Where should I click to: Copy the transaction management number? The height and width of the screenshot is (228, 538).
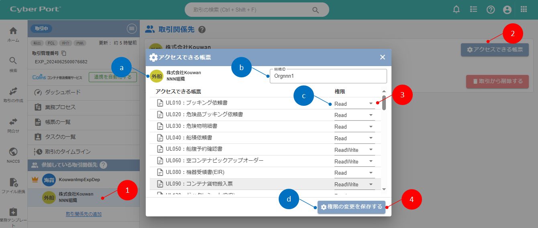point(64,53)
